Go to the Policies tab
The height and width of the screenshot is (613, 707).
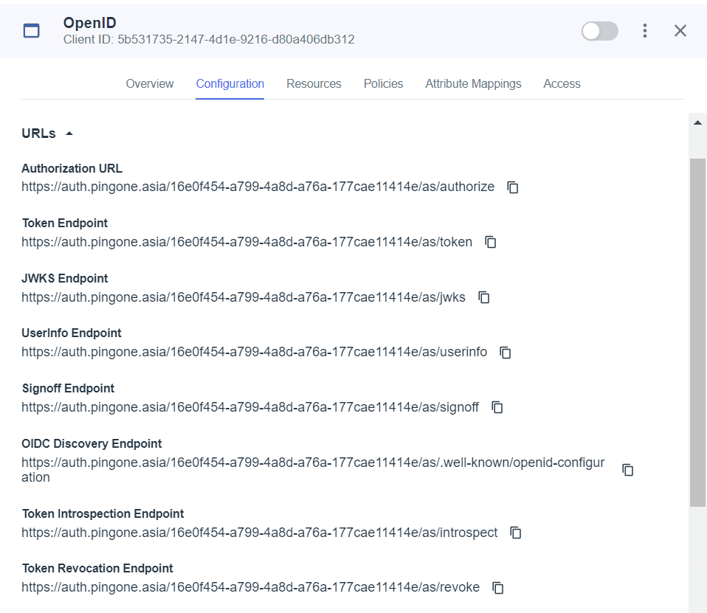point(383,84)
